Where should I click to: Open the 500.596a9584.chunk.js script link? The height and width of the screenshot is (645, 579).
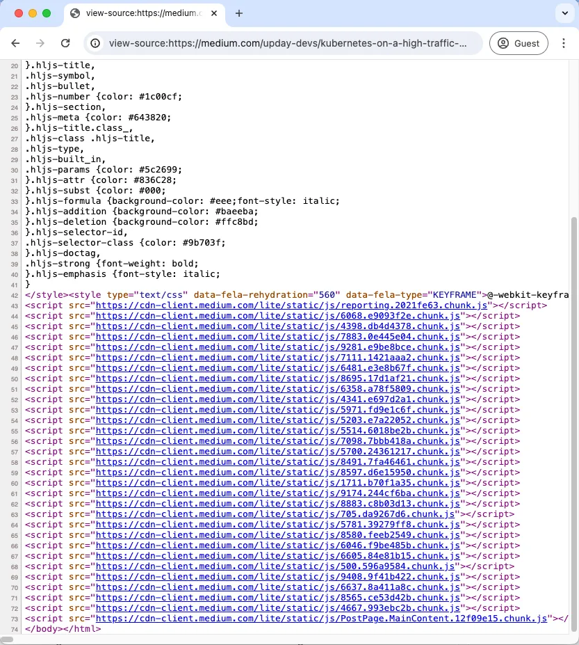[275, 566]
